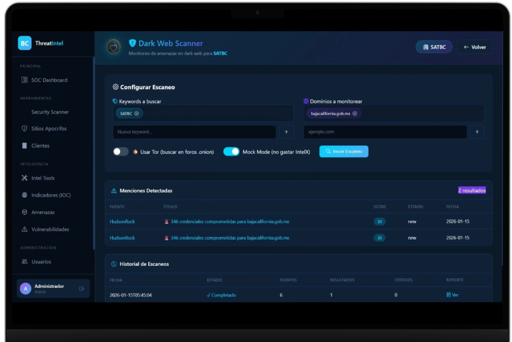Viewport: 512px width, 342px height.
Task: Remove the SATBC keyword chip
Action: [137, 114]
